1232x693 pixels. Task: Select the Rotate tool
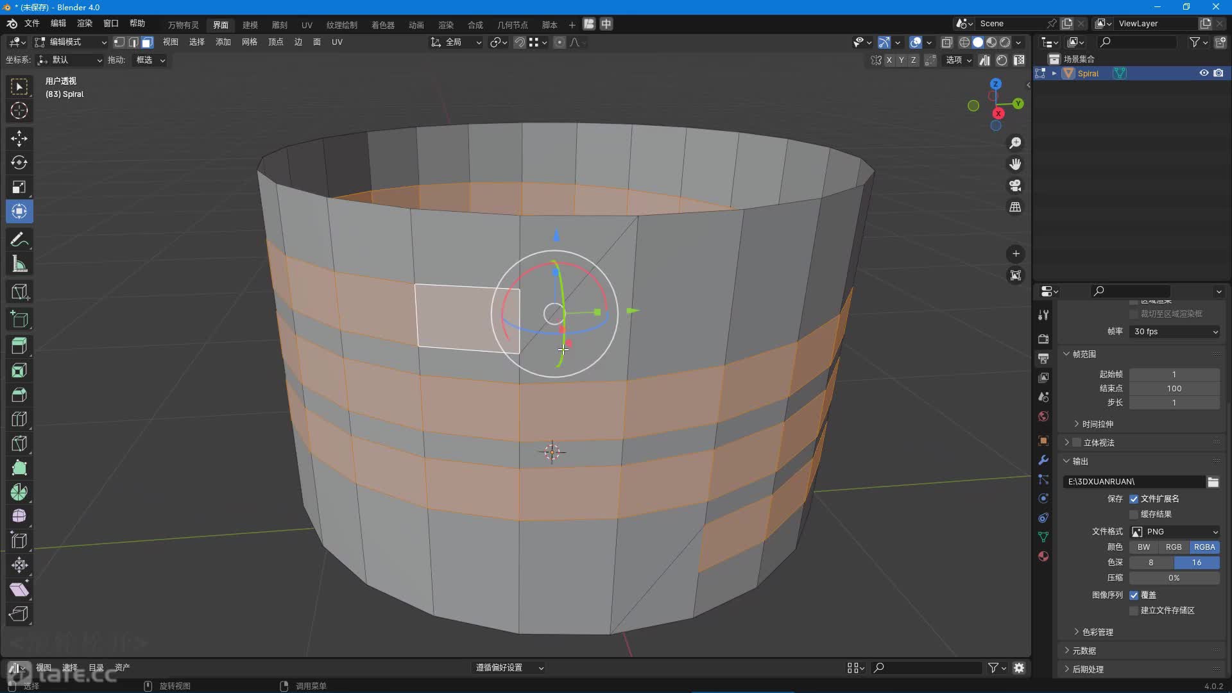point(19,162)
